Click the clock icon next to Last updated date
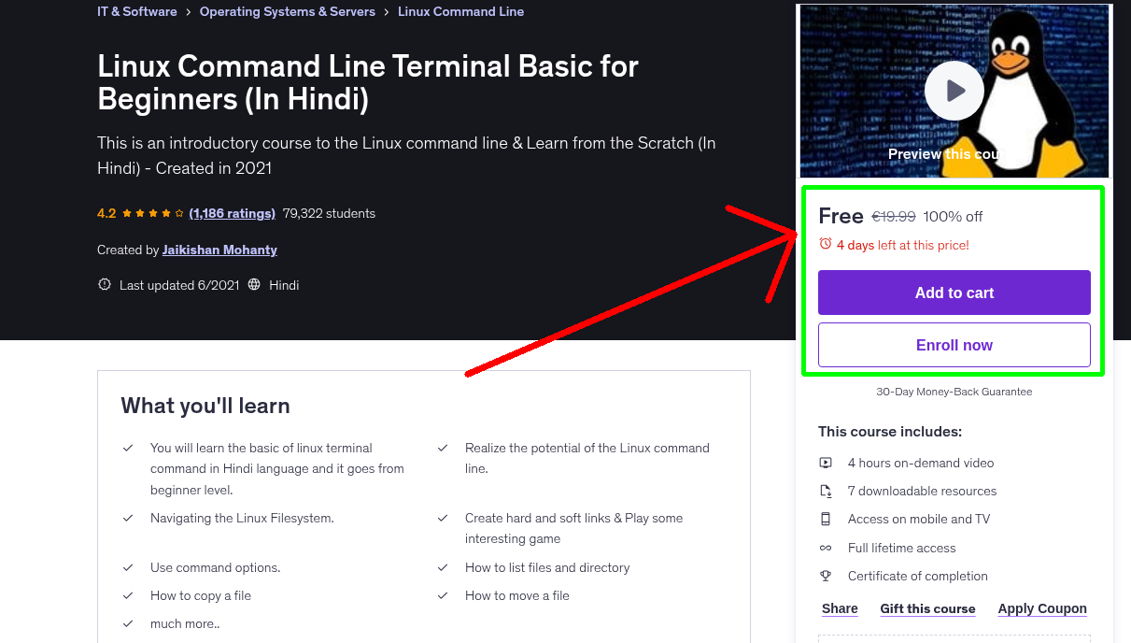Screen dimensions: 1131x643 click(x=104, y=284)
